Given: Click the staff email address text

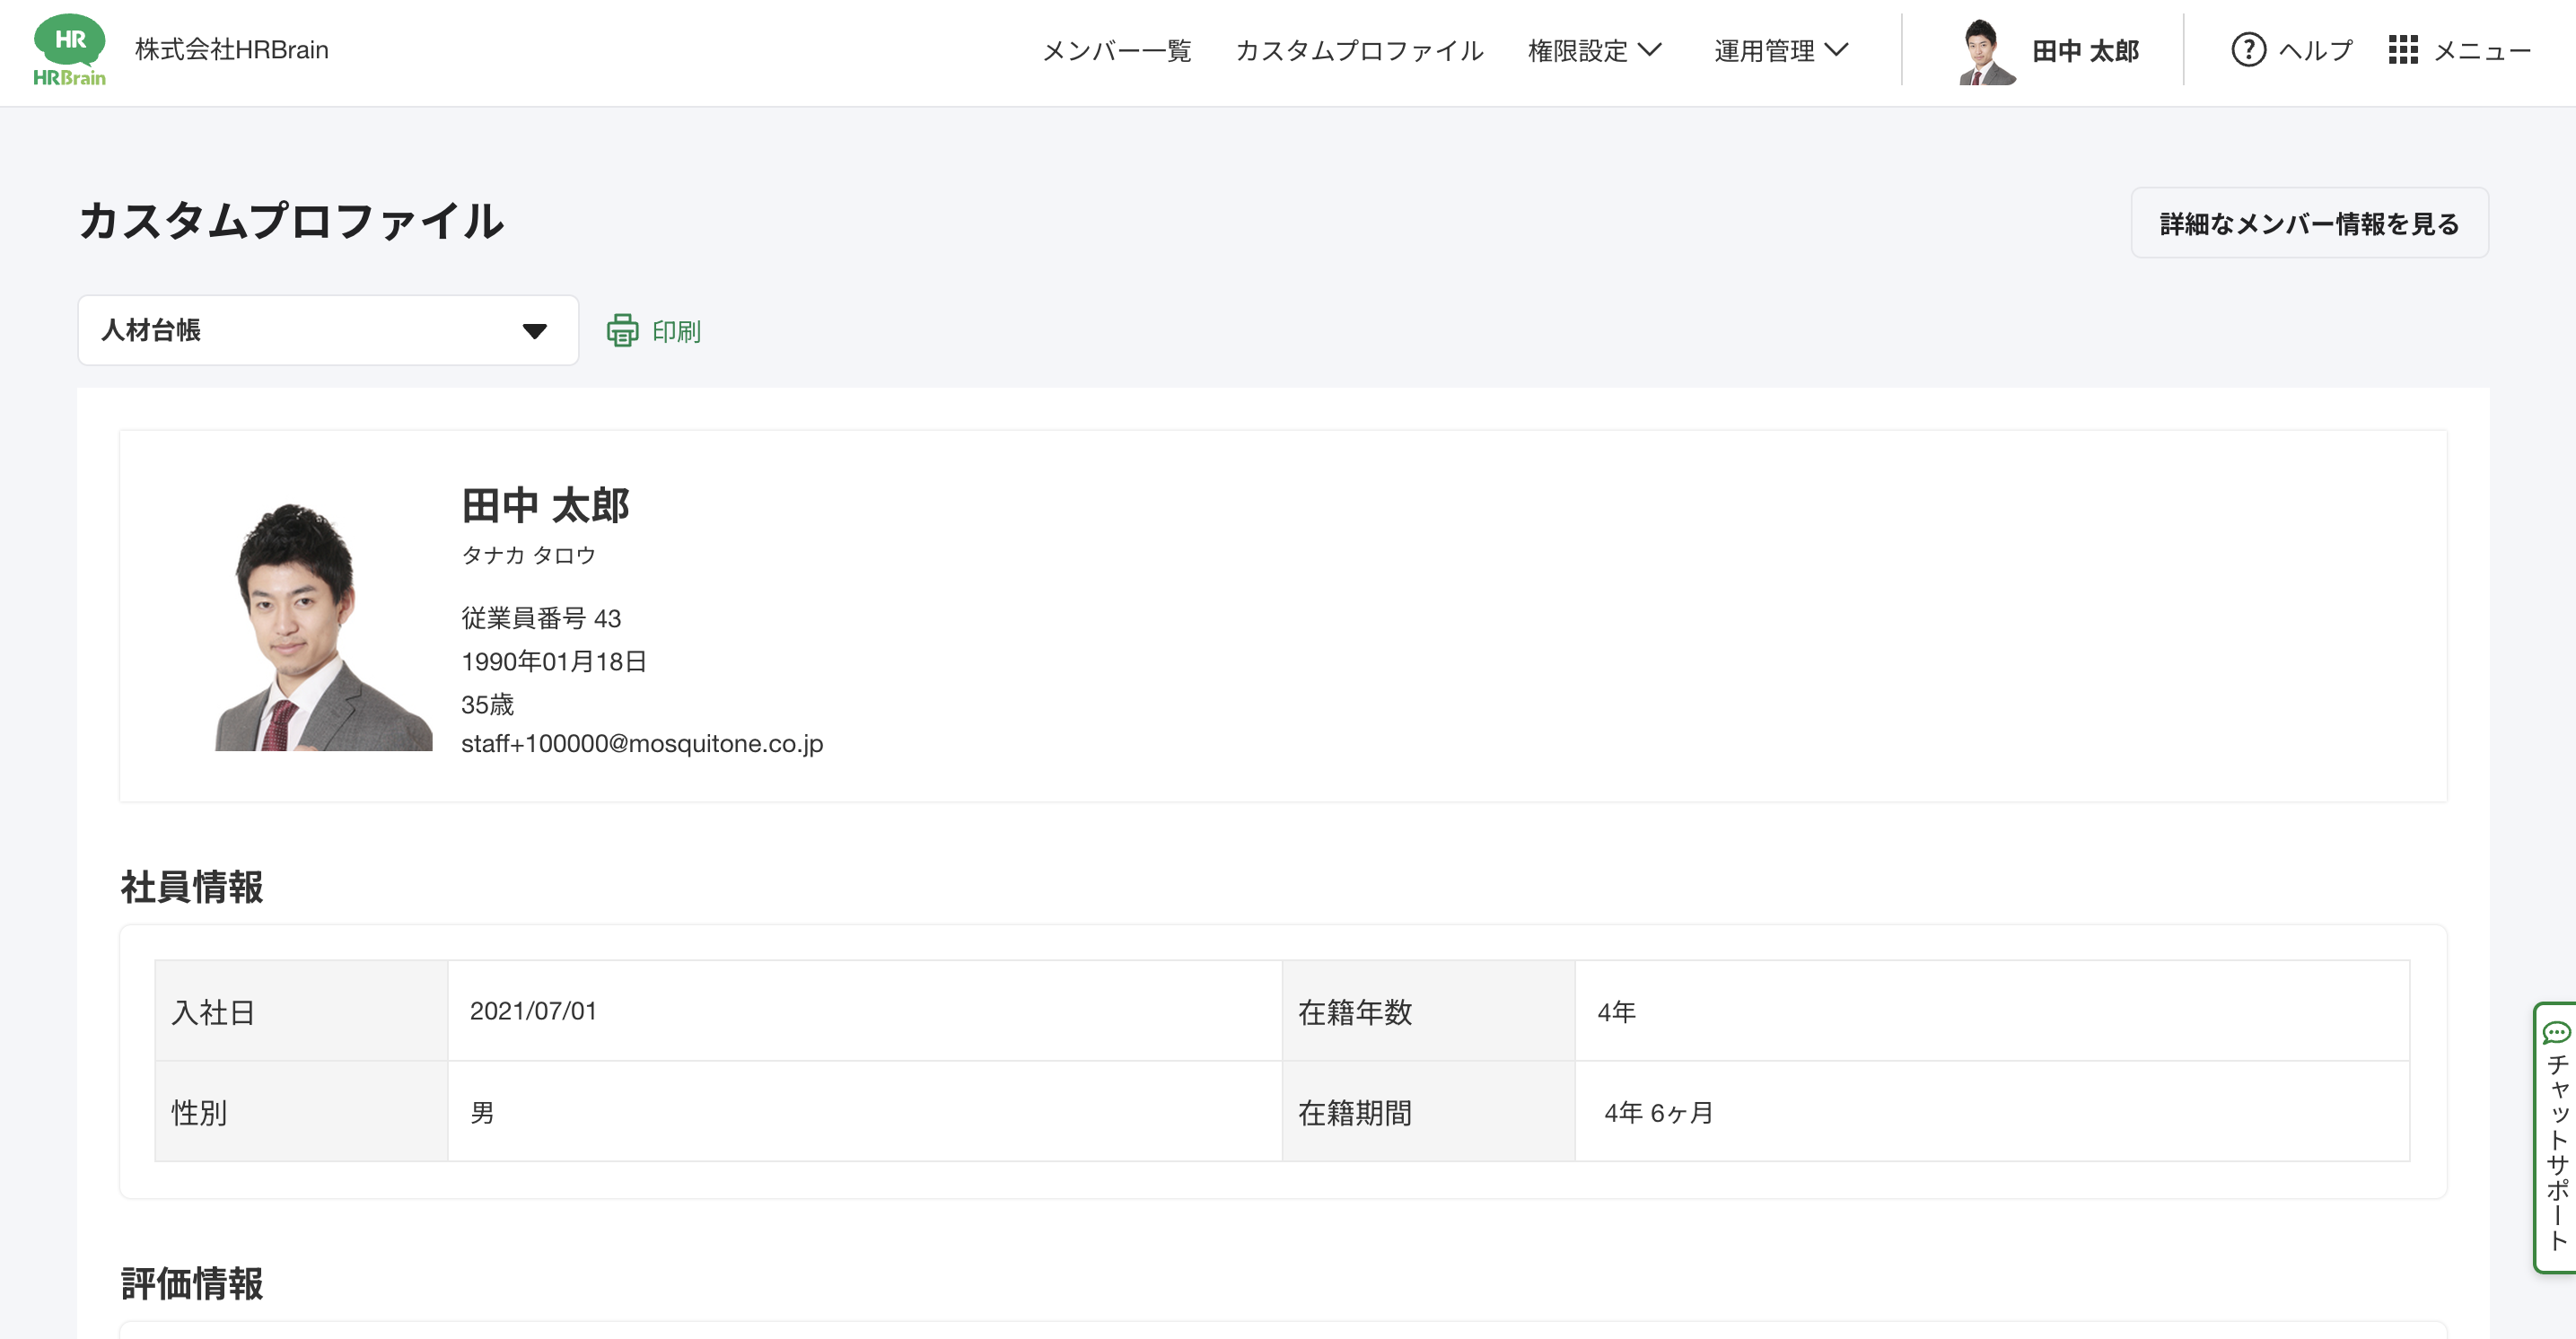Looking at the screenshot, I should [x=642, y=744].
